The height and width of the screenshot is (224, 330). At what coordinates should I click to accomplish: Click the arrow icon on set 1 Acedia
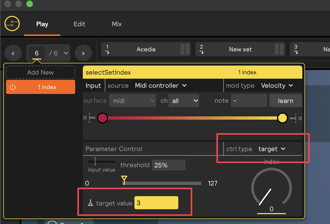pyautogui.click(x=107, y=52)
